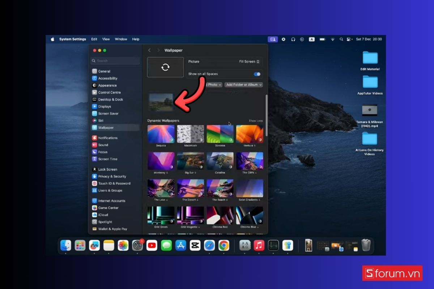The height and width of the screenshot is (289, 434).
Task: Open YouTube from the Dock
Action: [152, 246]
